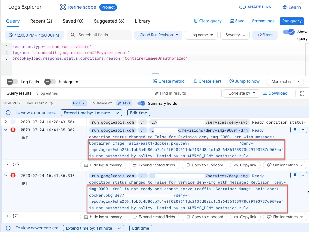Image resolution: width=309 pixels, height=232 pixels.
Task: Toggle the Log fields switch
Action: (x=12, y=82)
